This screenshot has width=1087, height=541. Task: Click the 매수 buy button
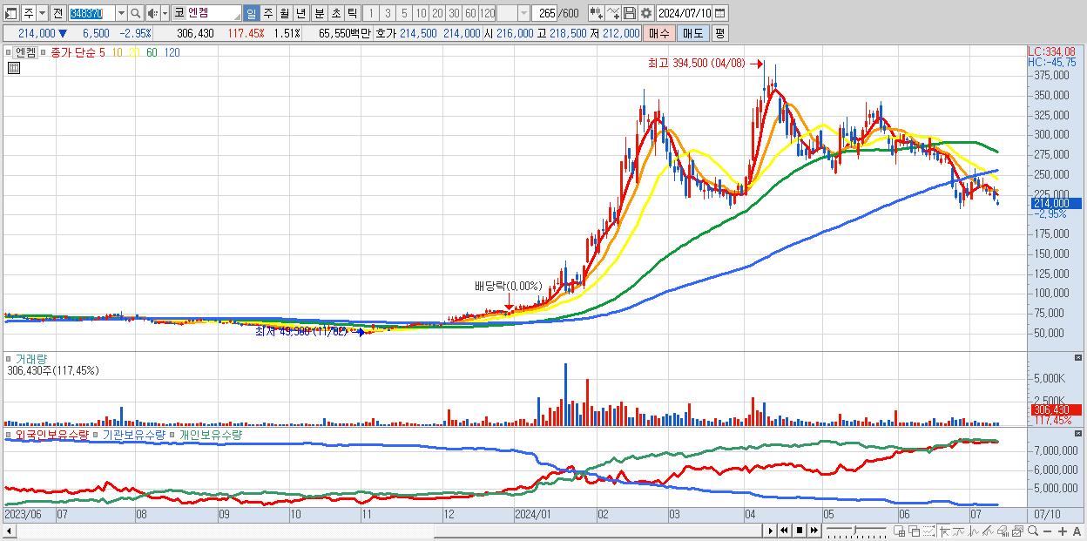click(x=660, y=33)
